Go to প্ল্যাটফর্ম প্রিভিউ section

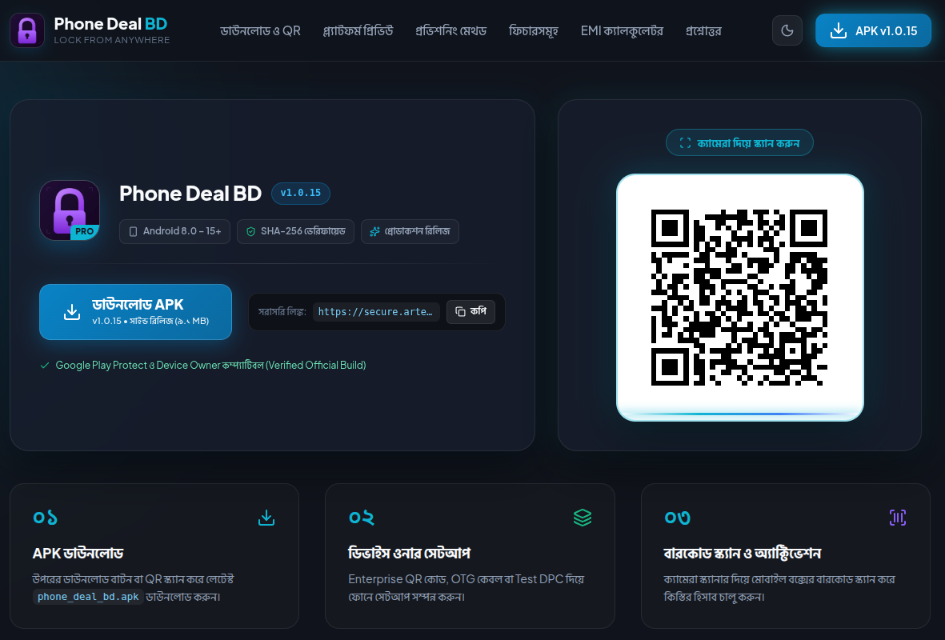point(358,30)
